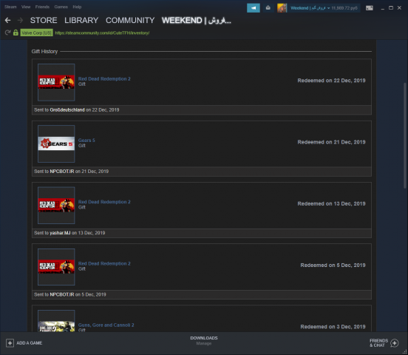The image size is (408, 355).
Task: Open announcements via the blue megaphone icon
Action: (x=254, y=8)
